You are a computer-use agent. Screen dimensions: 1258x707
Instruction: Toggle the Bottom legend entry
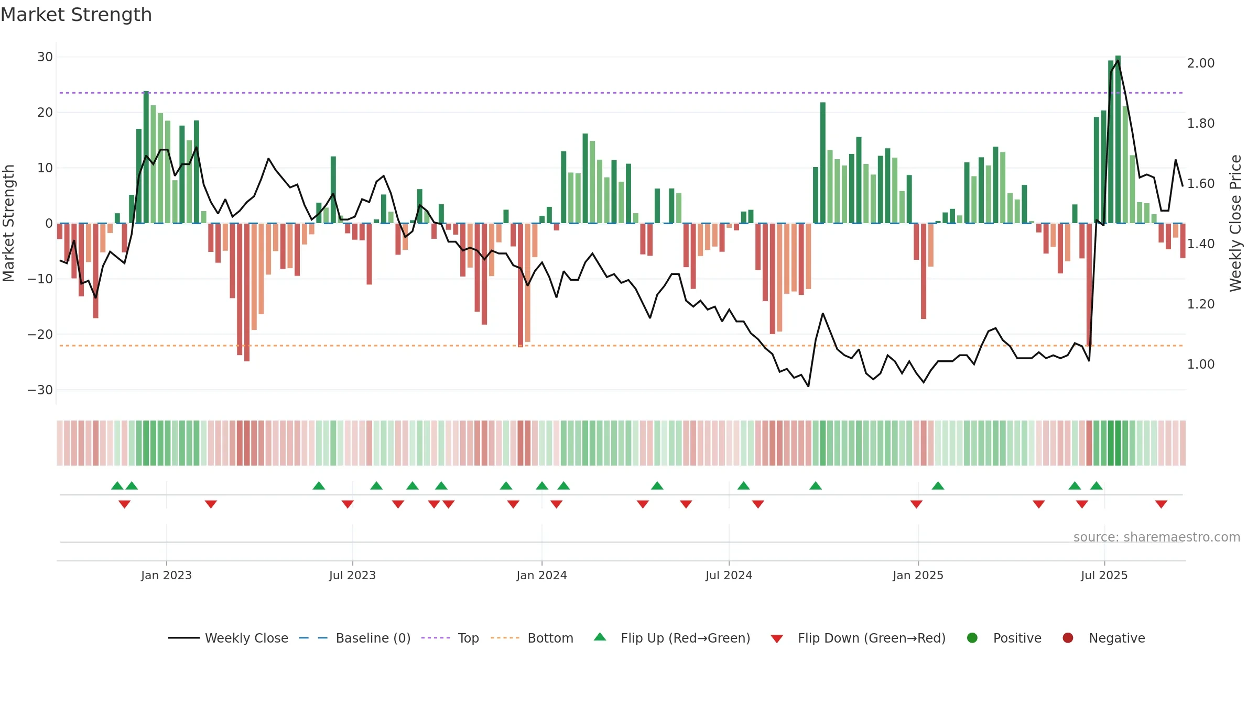point(532,638)
